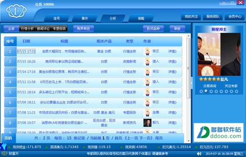Select seventh carousel dot

231,91
